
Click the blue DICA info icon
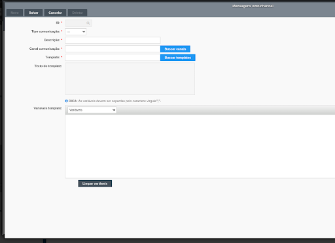point(67,101)
